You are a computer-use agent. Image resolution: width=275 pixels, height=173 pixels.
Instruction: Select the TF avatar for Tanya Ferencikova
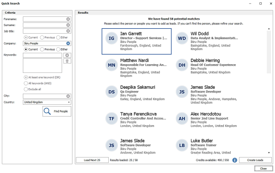pos(111,119)
